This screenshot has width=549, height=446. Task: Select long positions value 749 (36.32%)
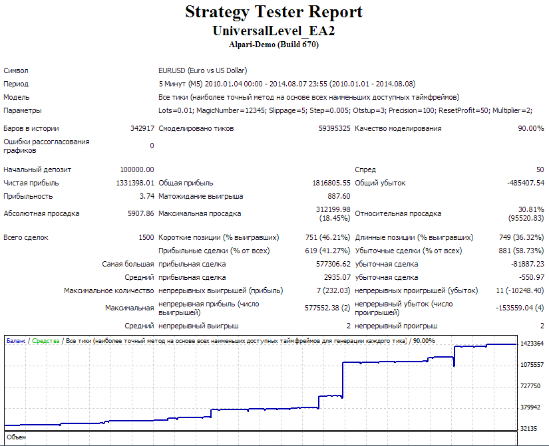point(522,237)
